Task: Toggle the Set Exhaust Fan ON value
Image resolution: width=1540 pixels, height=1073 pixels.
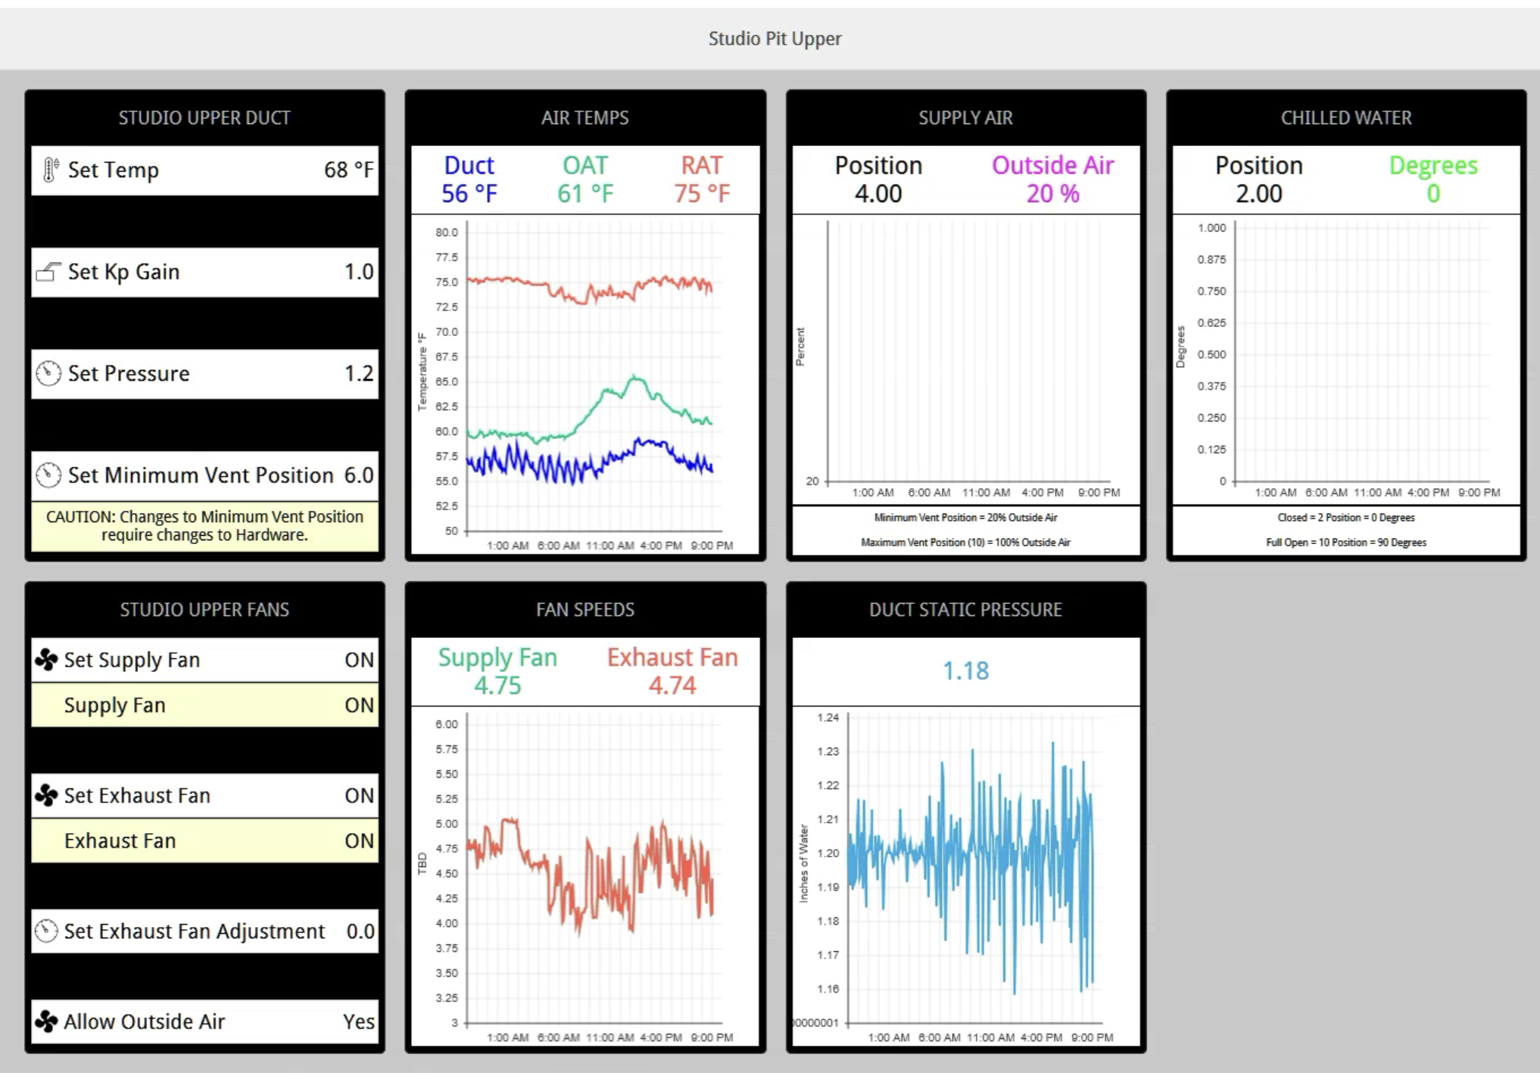Action: (x=359, y=795)
